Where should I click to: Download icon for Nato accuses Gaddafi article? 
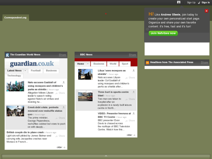click(x=64, y=82)
